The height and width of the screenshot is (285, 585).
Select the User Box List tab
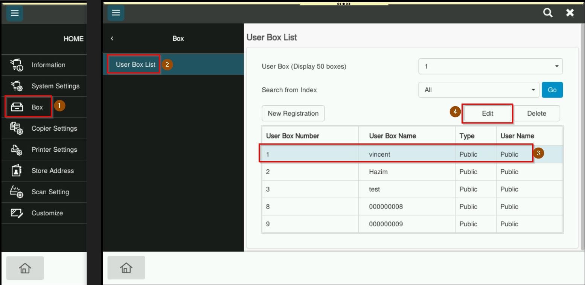click(x=136, y=64)
